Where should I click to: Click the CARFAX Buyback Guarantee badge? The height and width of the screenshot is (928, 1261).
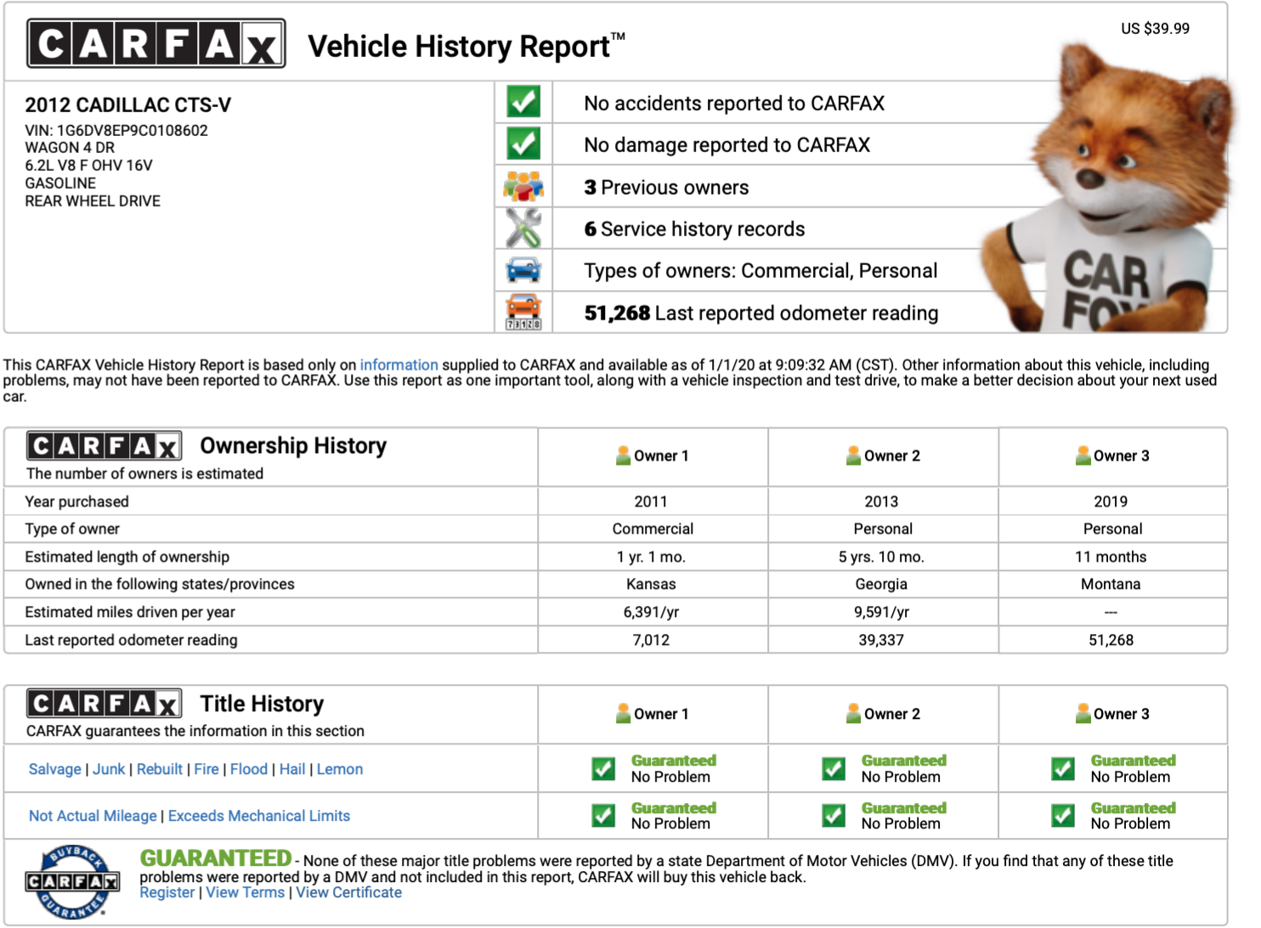coord(73,882)
